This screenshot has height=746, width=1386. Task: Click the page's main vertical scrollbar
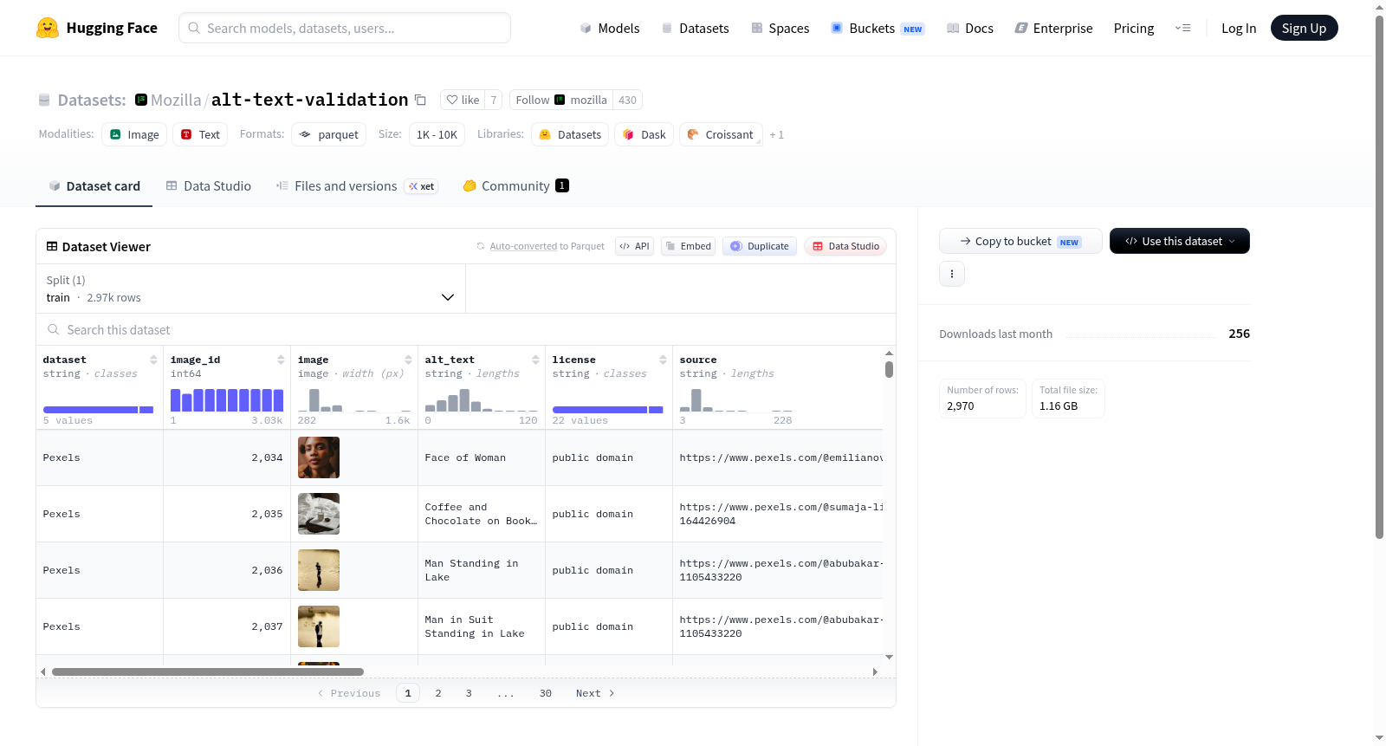[1380, 277]
